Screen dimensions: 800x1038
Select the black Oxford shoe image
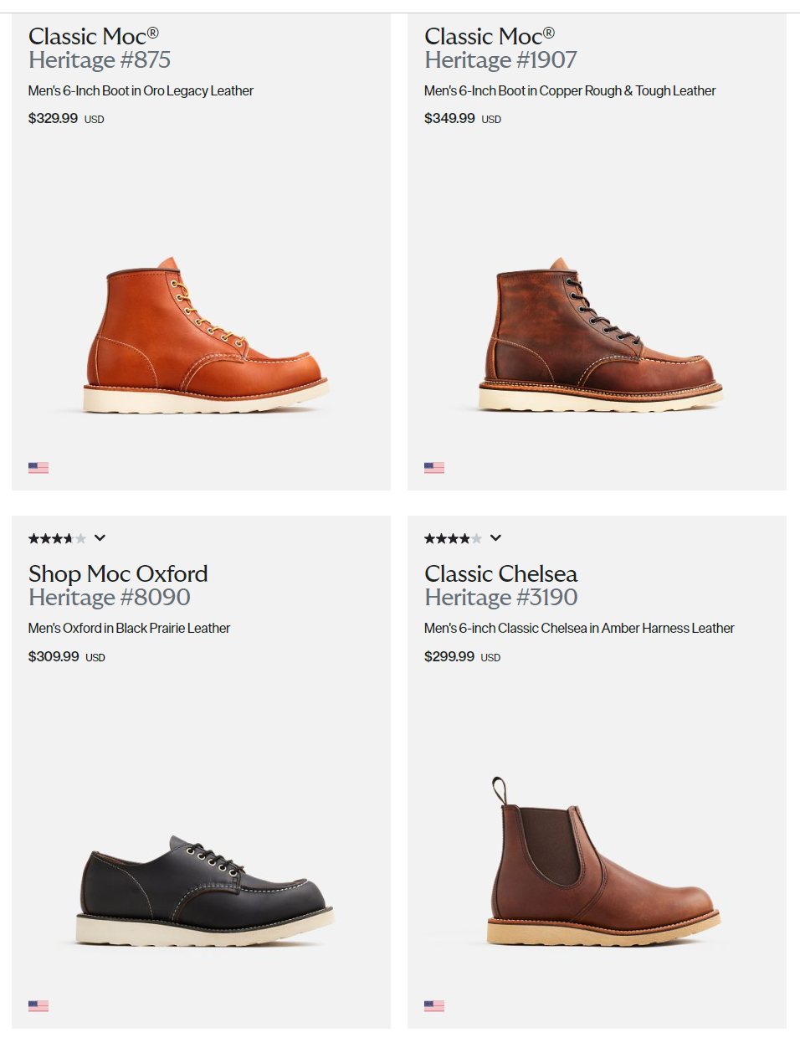204,890
